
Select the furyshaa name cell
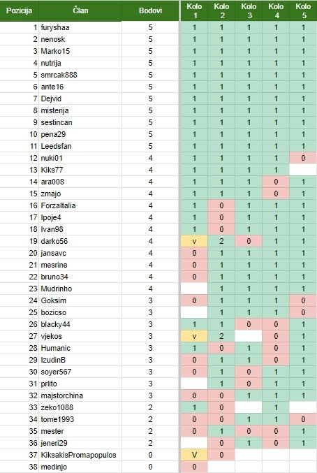(80, 27)
